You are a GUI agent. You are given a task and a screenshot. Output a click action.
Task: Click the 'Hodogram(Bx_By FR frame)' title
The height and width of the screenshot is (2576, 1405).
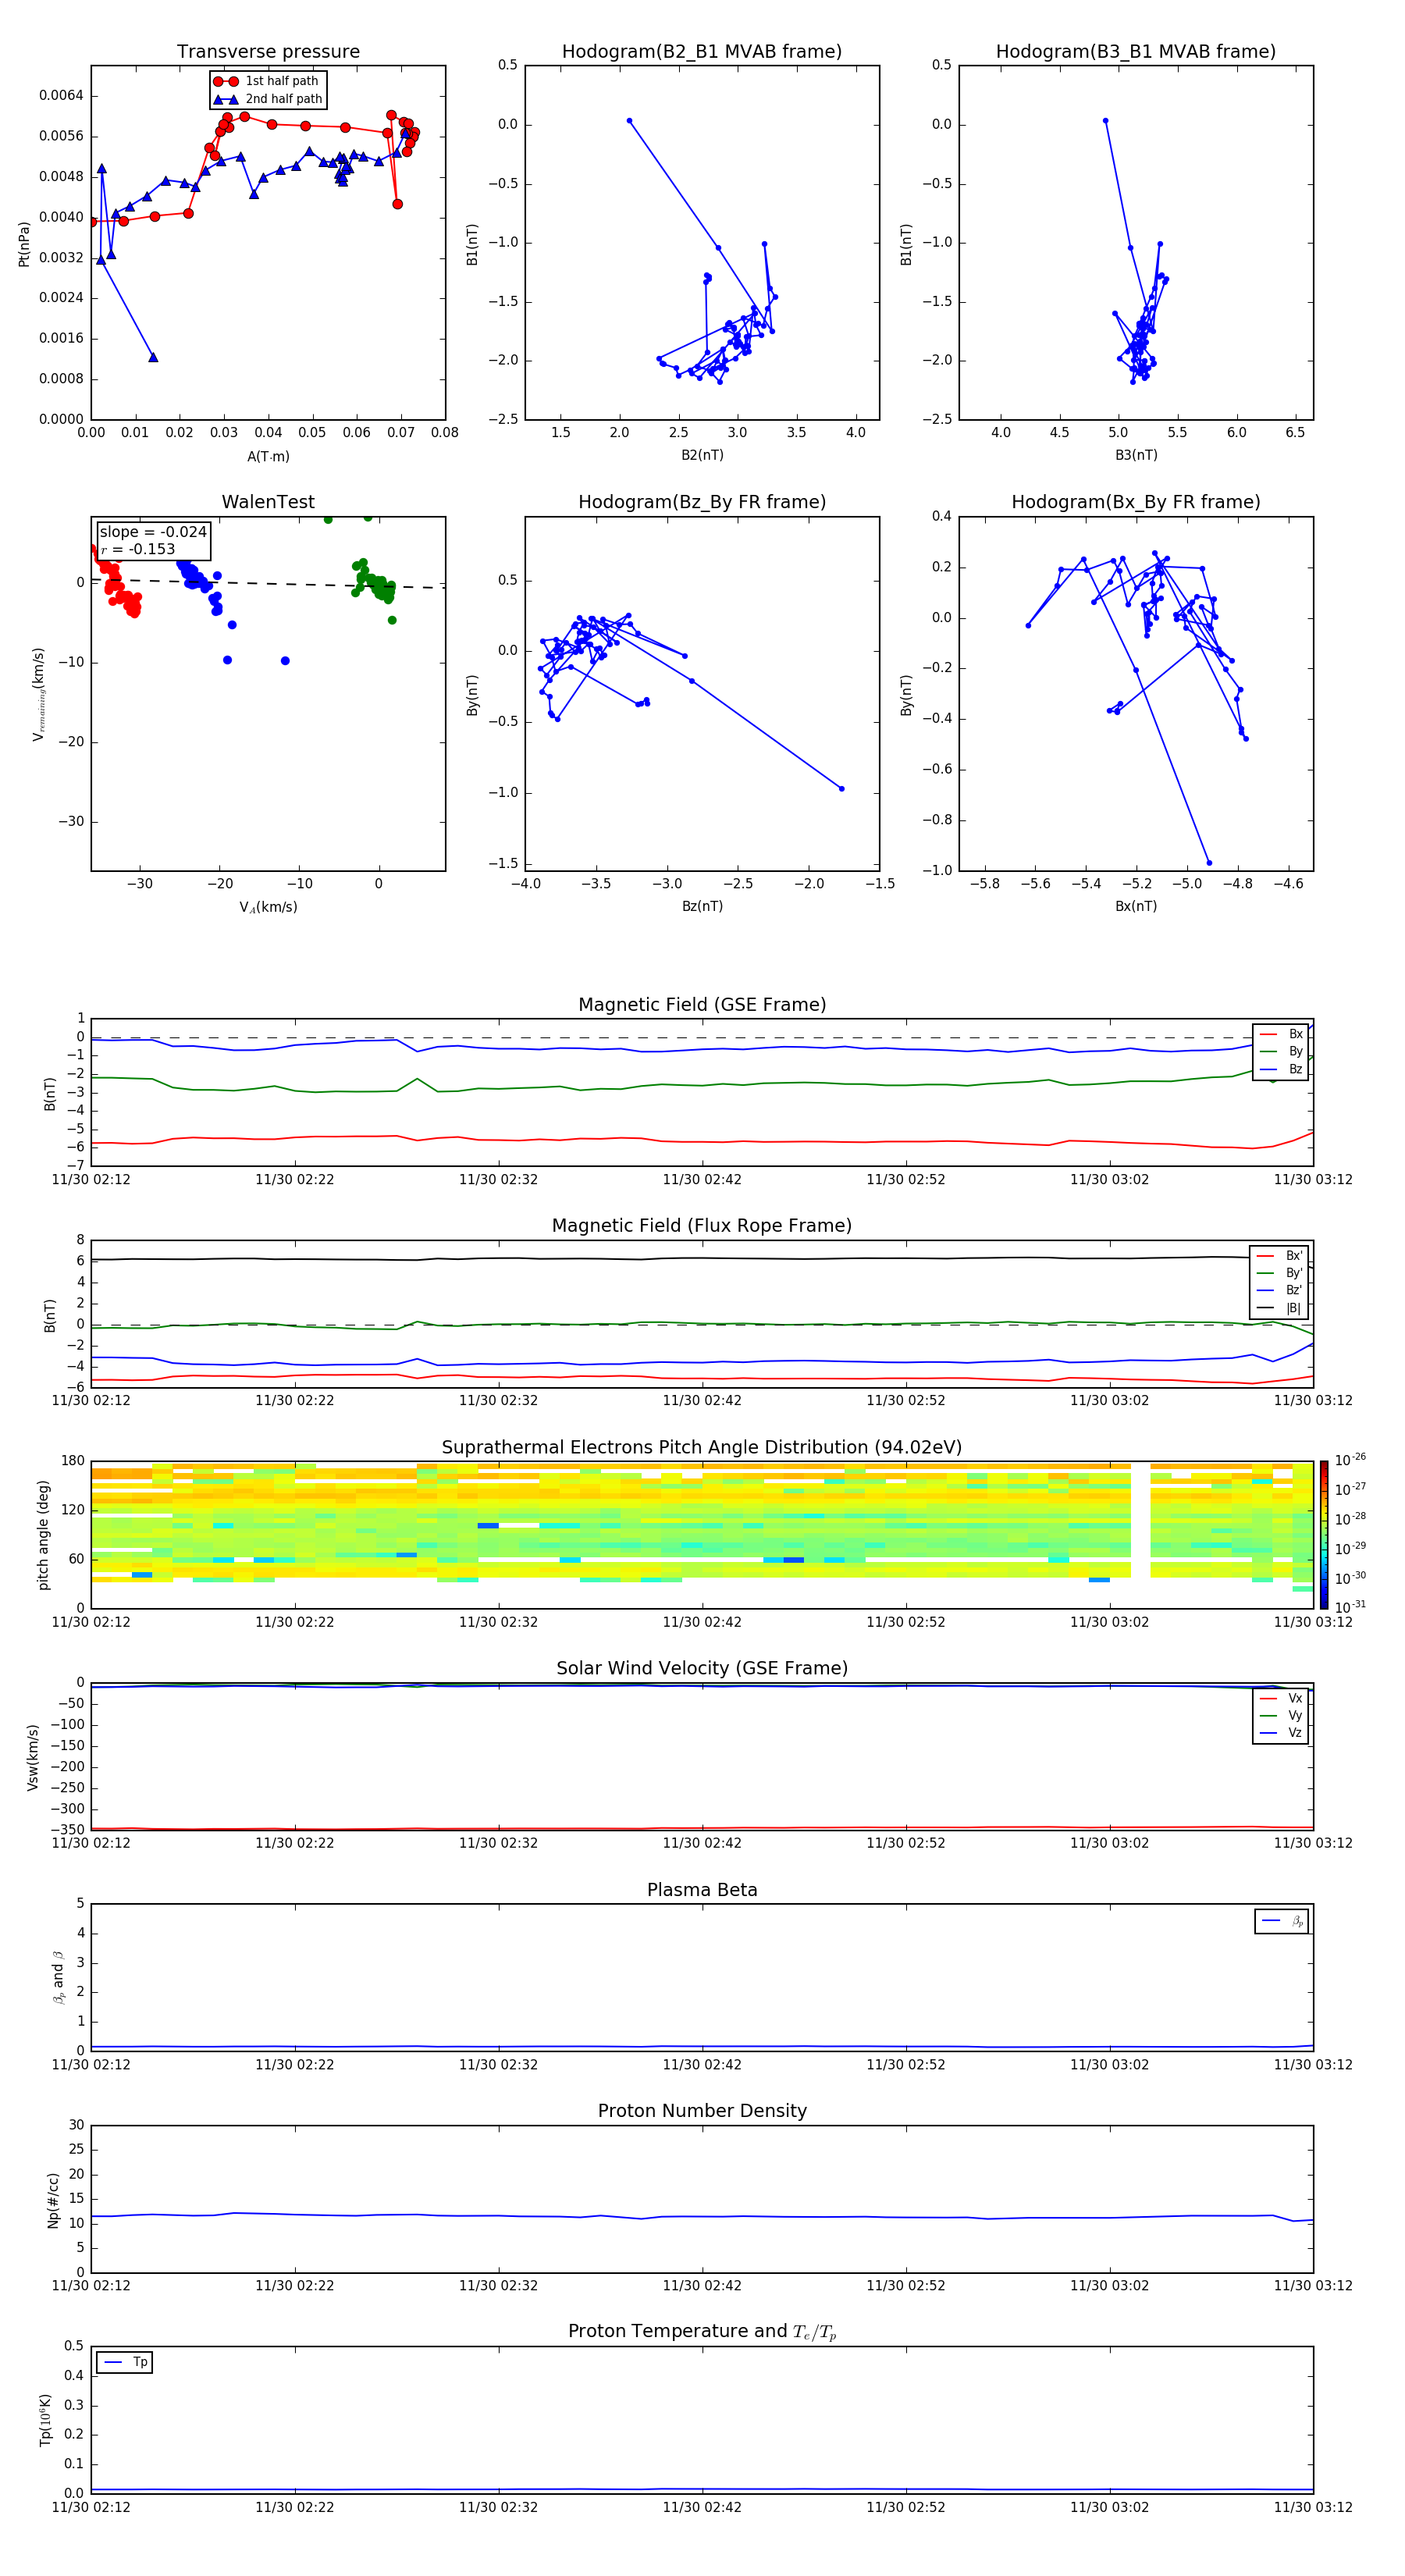click(1136, 502)
